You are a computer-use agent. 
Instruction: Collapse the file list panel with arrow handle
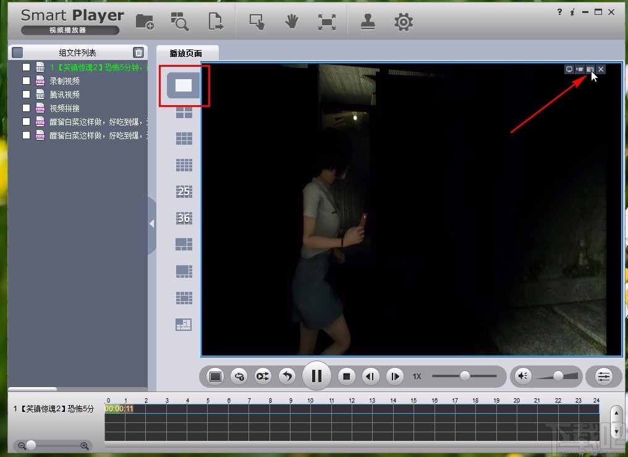pyautogui.click(x=151, y=224)
